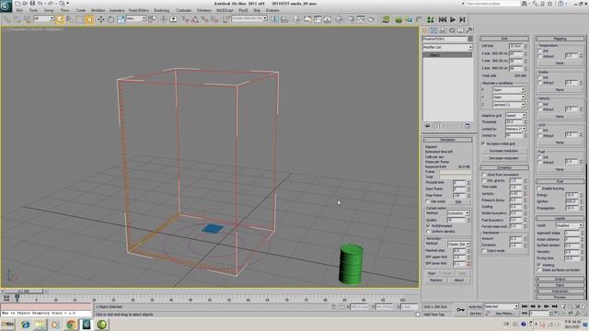
Task: Click the Align tool icon
Action: (x=284, y=19)
